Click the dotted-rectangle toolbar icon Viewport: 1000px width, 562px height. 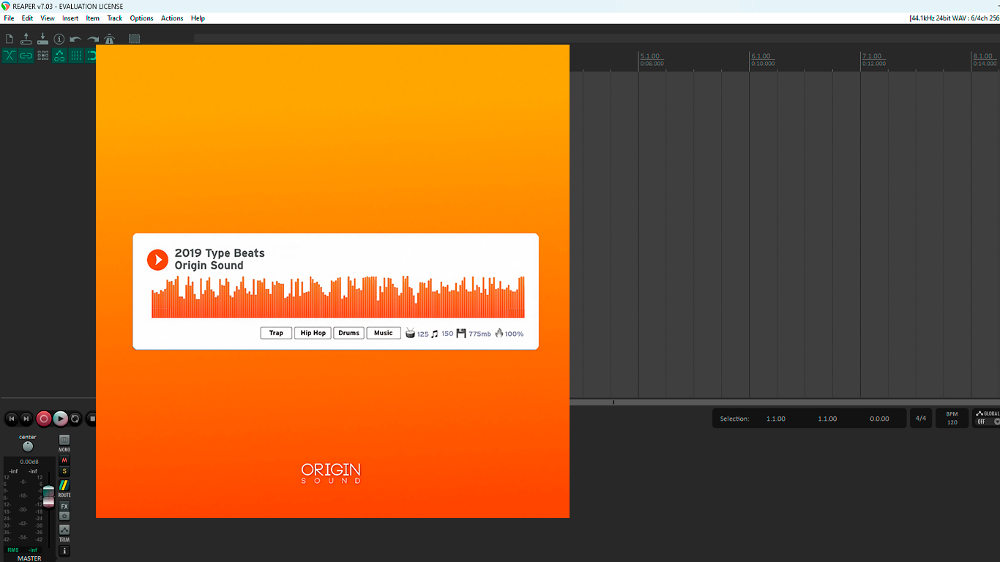(135, 39)
